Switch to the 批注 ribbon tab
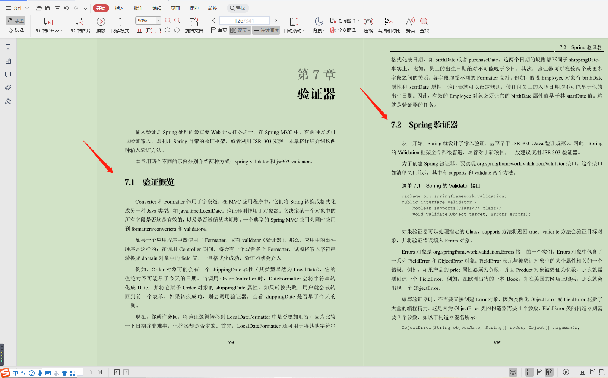Image resolution: width=608 pixels, height=378 pixels. click(x=138, y=8)
